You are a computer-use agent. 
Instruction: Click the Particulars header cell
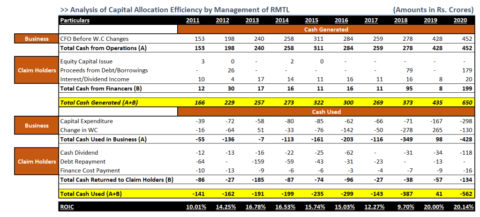(75, 20)
